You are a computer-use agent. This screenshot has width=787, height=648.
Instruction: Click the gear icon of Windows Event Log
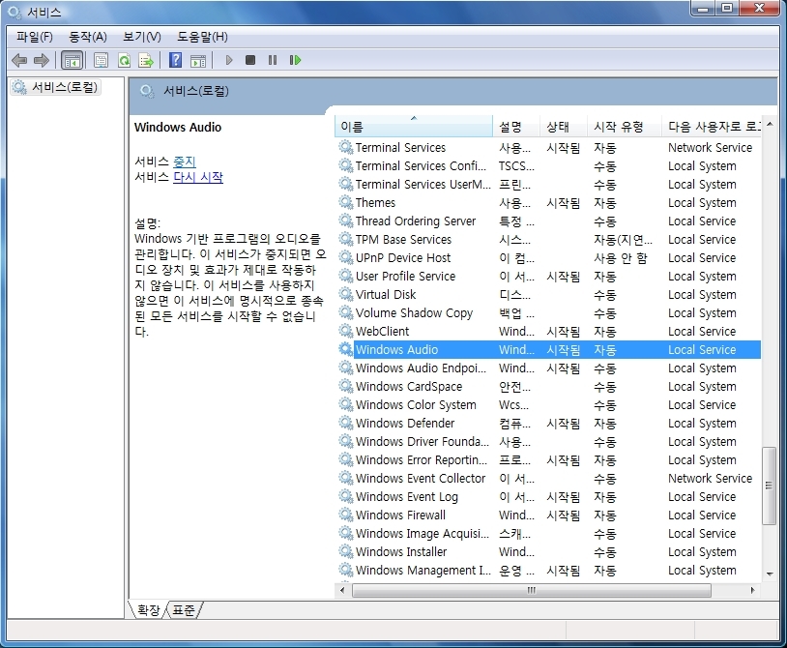346,496
